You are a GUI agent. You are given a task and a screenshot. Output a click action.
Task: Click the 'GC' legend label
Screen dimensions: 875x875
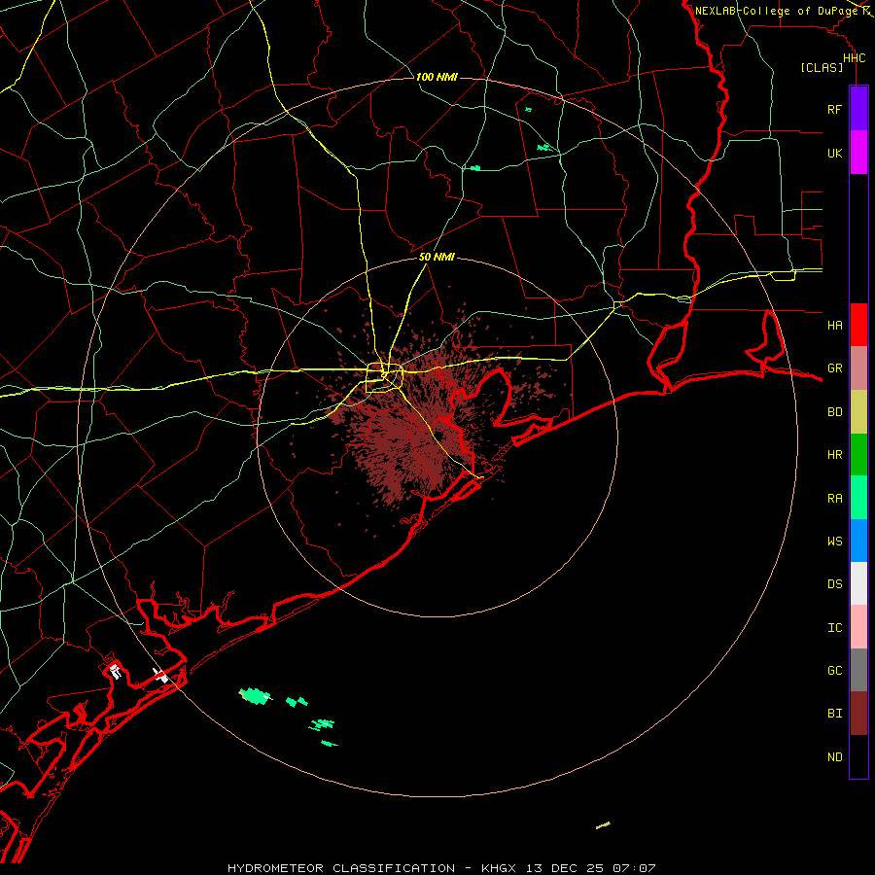(x=834, y=671)
